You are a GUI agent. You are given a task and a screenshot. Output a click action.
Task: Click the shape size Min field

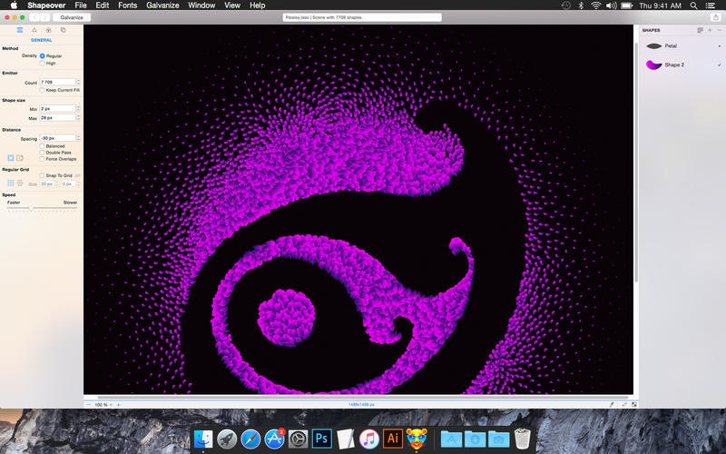click(57, 108)
